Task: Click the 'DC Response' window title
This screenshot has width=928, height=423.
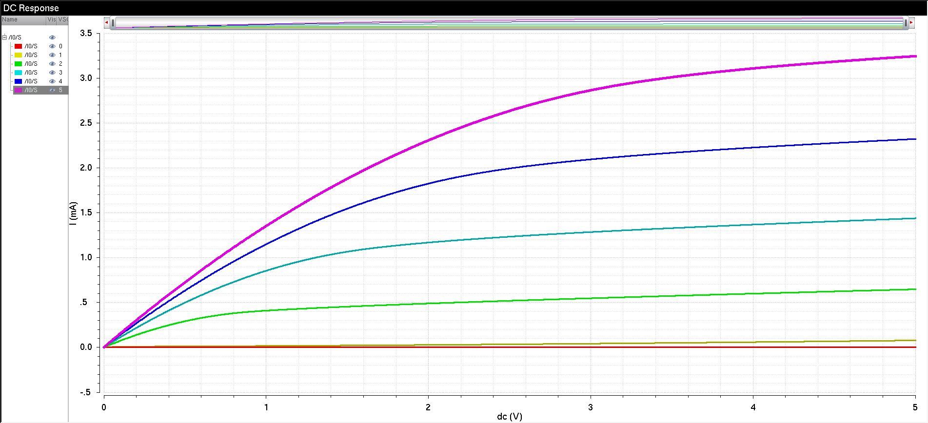Action: [x=31, y=8]
